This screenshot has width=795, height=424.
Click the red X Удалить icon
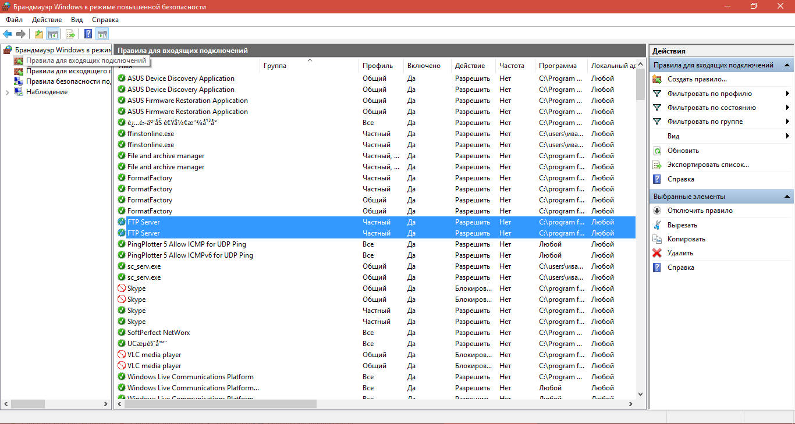657,253
